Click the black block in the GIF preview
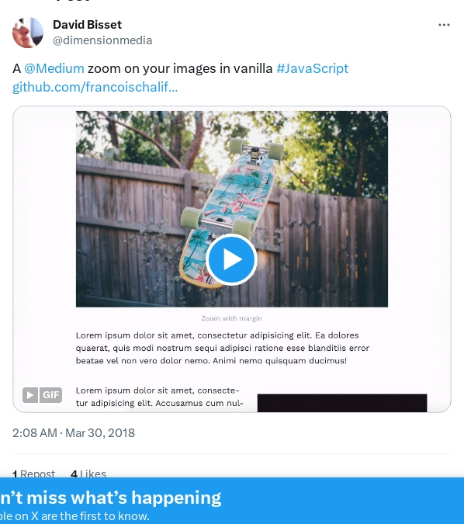Viewport: 464px width, 524px height. pyautogui.click(x=342, y=403)
